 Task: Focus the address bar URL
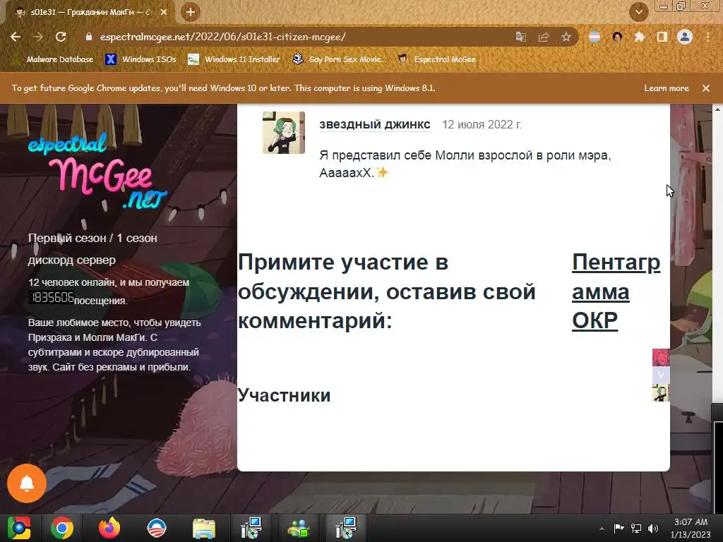[x=222, y=37]
